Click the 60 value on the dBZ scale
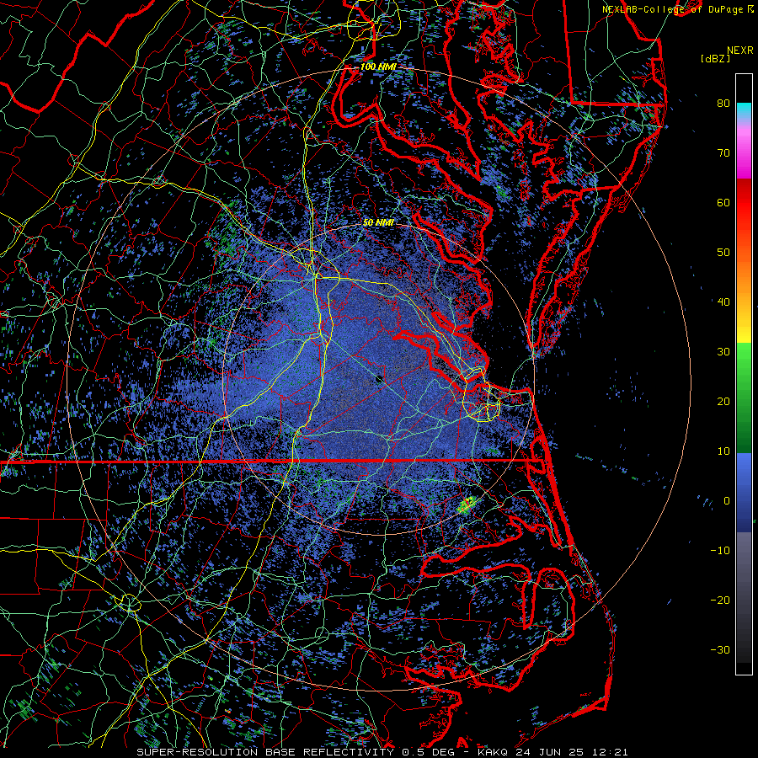Screen dimensions: 758x758 pyautogui.click(x=723, y=202)
